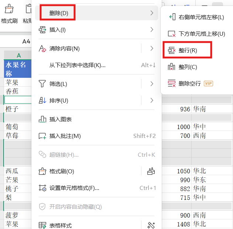Expand the 清除内容(N) submenu chevron
Screen dimensions: 233x229
[152, 49]
